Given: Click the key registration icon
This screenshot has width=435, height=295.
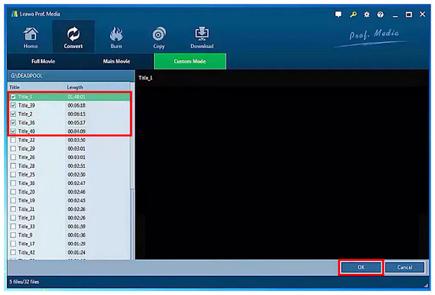Looking at the screenshot, I should coord(353,14).
